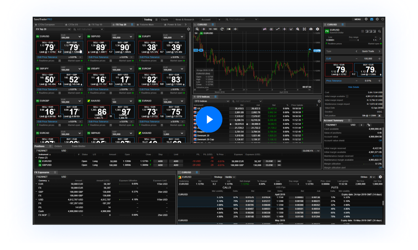Open CFD Indices panel settings gear
Viewport: 418px width, 250px height.
pos(319,101)
